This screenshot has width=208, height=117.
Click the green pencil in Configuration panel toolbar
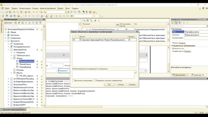pyautogui.click(x=19, y=23)
